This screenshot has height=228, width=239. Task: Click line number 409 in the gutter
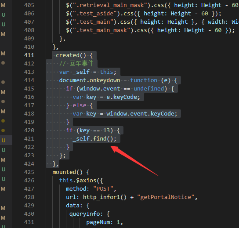tap(29, 39)
